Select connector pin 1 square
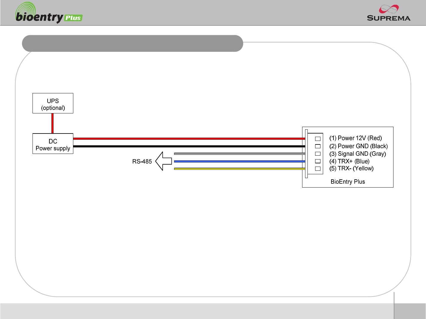Viewport: 426px width, 319px height. pos(318,139)
